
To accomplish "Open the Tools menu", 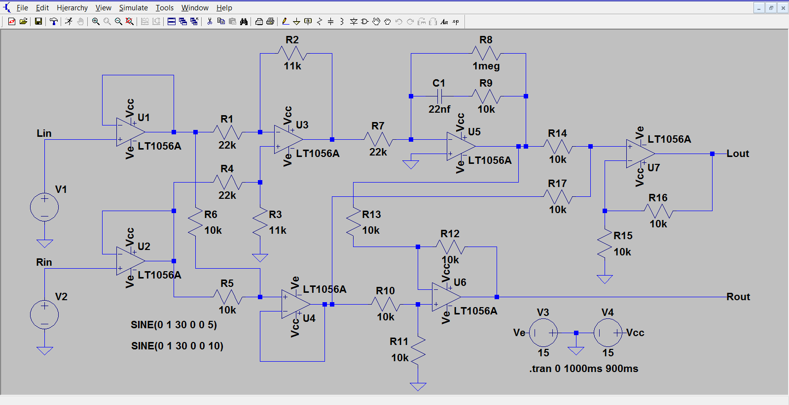I will [x=165, y=8].
